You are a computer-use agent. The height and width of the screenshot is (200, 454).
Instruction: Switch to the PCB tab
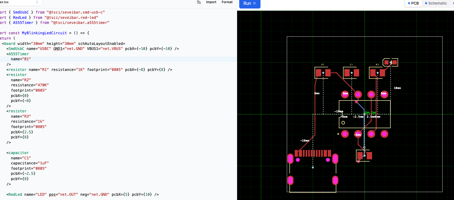coord(413,3)
